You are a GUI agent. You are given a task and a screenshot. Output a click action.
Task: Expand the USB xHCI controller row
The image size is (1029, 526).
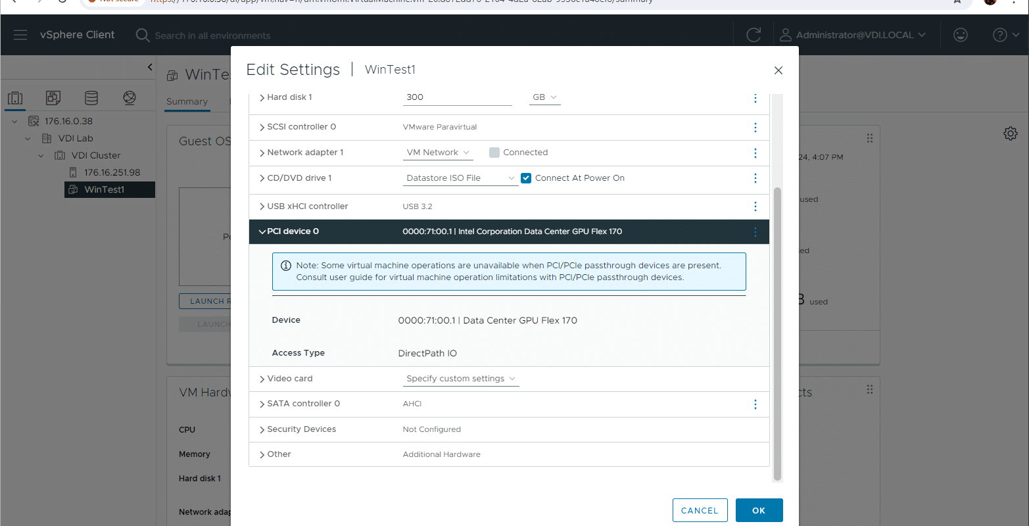(x=262, y=206)
